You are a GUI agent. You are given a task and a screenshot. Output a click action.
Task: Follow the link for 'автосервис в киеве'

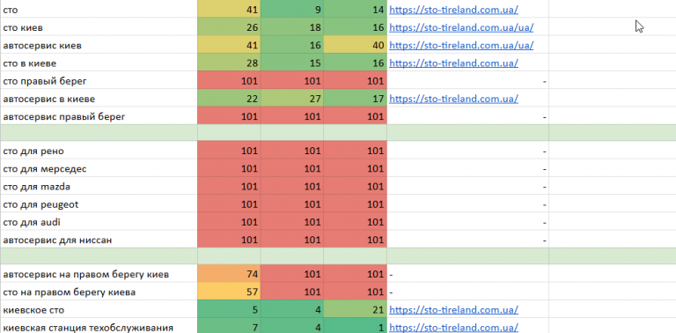tap(453, 99)
